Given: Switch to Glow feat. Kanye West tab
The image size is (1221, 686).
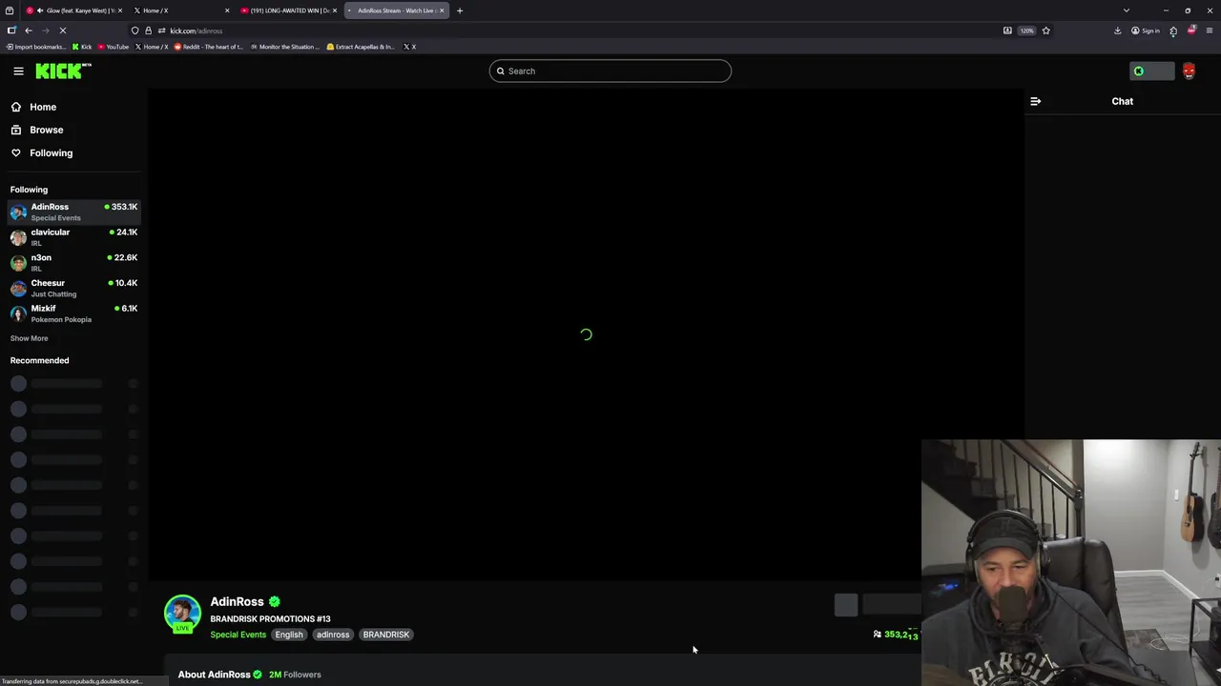Looking at the screenshot, I should (x=74, y=10).
